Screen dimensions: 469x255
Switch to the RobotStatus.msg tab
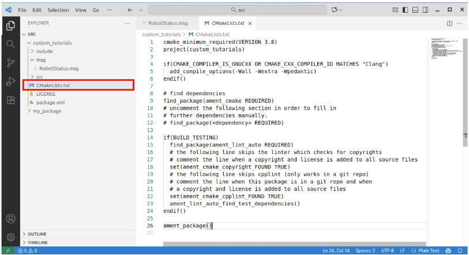[168, 23]
